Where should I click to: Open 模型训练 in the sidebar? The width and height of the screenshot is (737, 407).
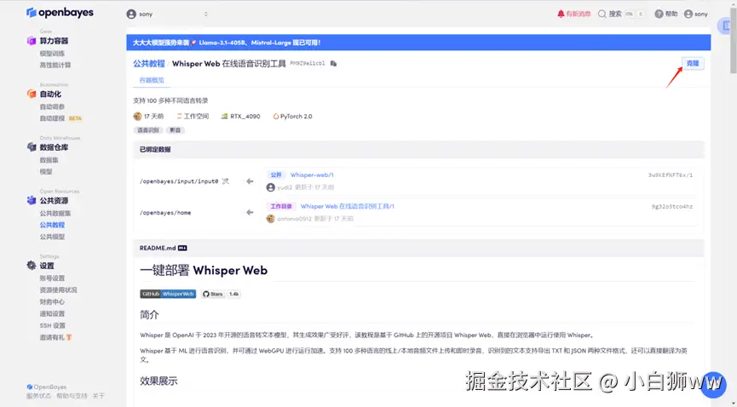(x=52, y=54)
